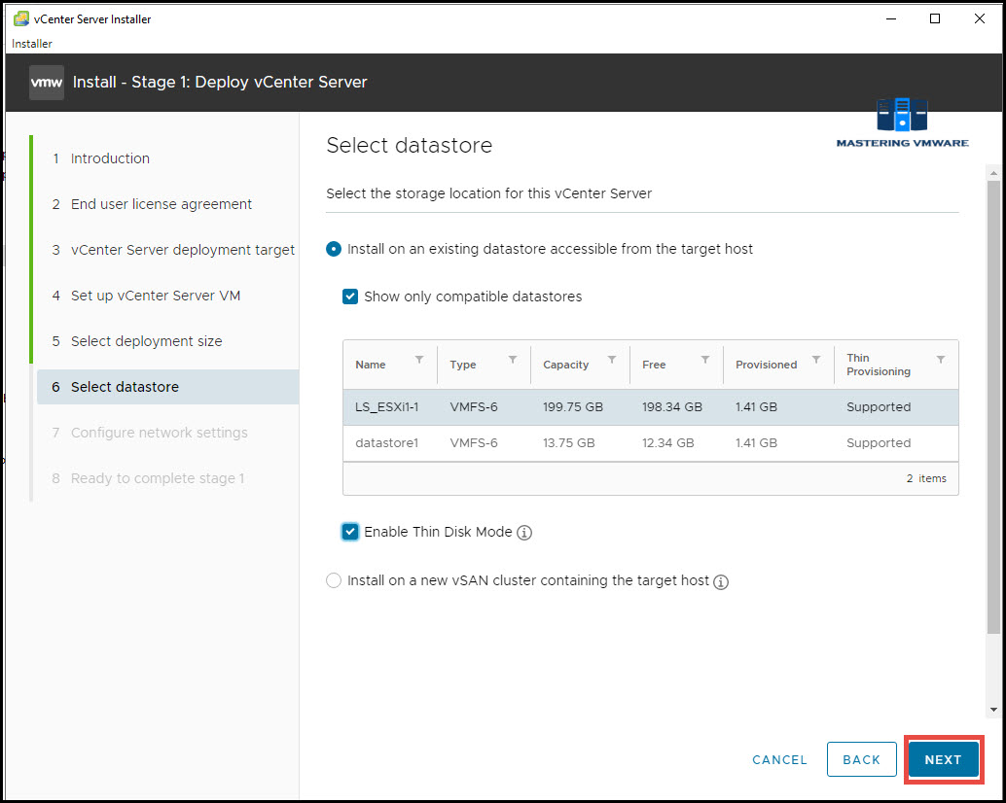This screenshot has height=803, width=1006.
Task: Click the Name column filter icon
Action: pos(419,360)
